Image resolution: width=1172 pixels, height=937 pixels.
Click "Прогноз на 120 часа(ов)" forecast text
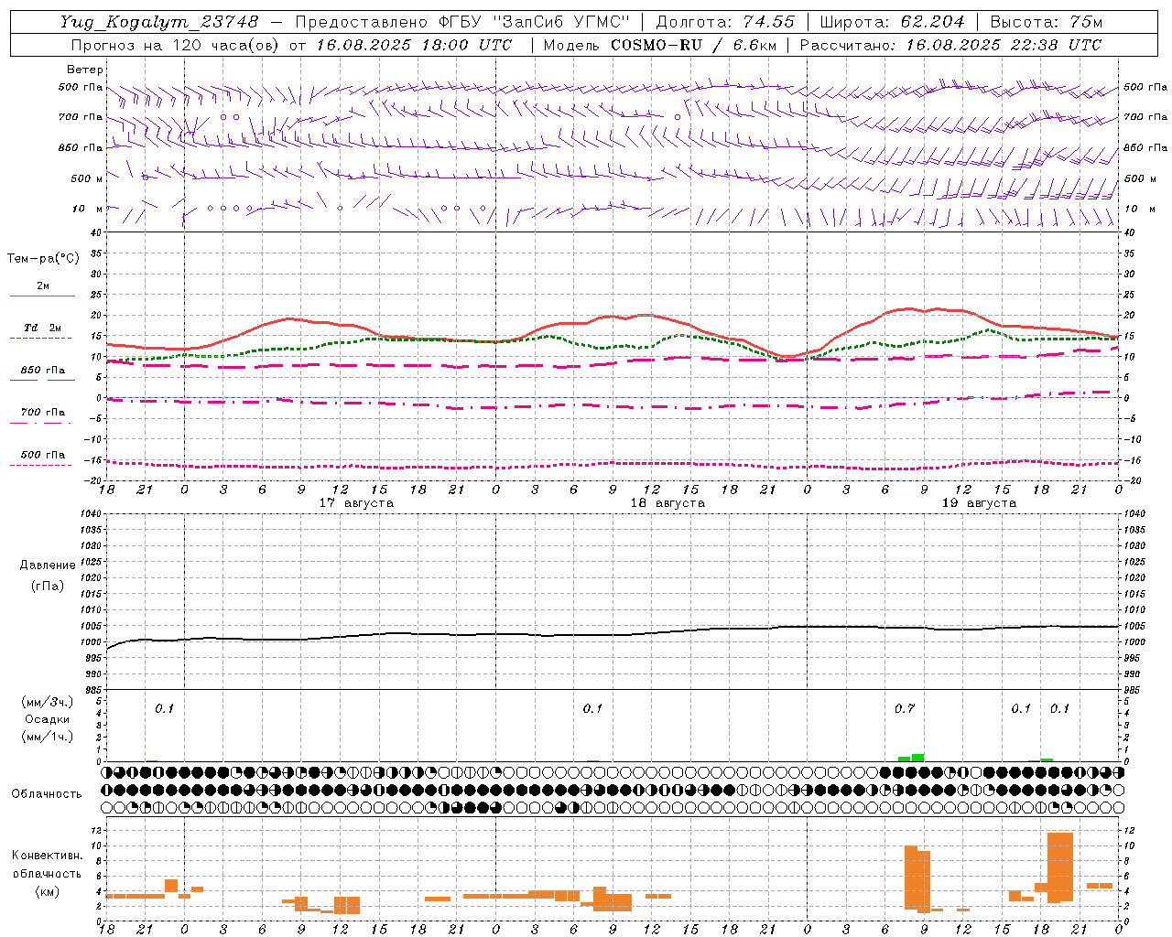tap(176, 45)
